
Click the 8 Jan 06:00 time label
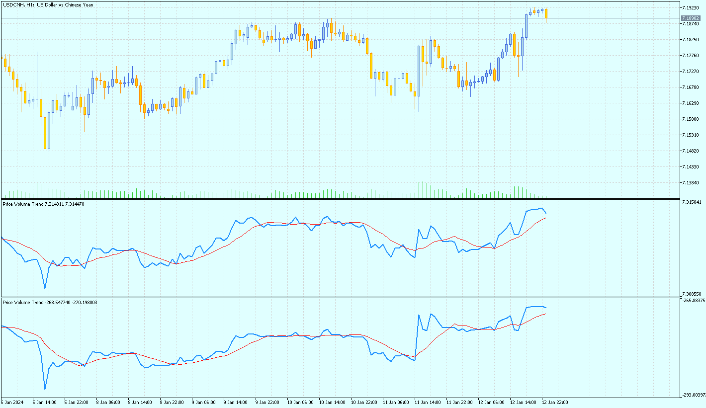[108, 402]
